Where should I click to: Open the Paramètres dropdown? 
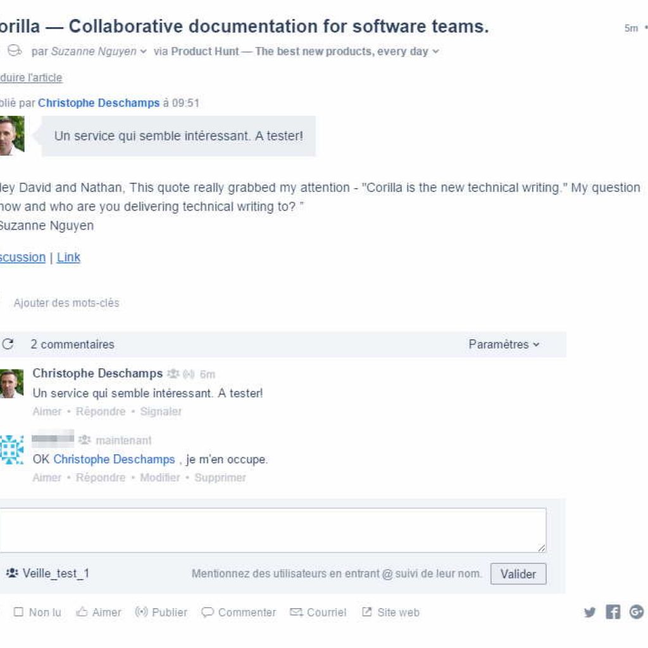[x=504, y=344]
